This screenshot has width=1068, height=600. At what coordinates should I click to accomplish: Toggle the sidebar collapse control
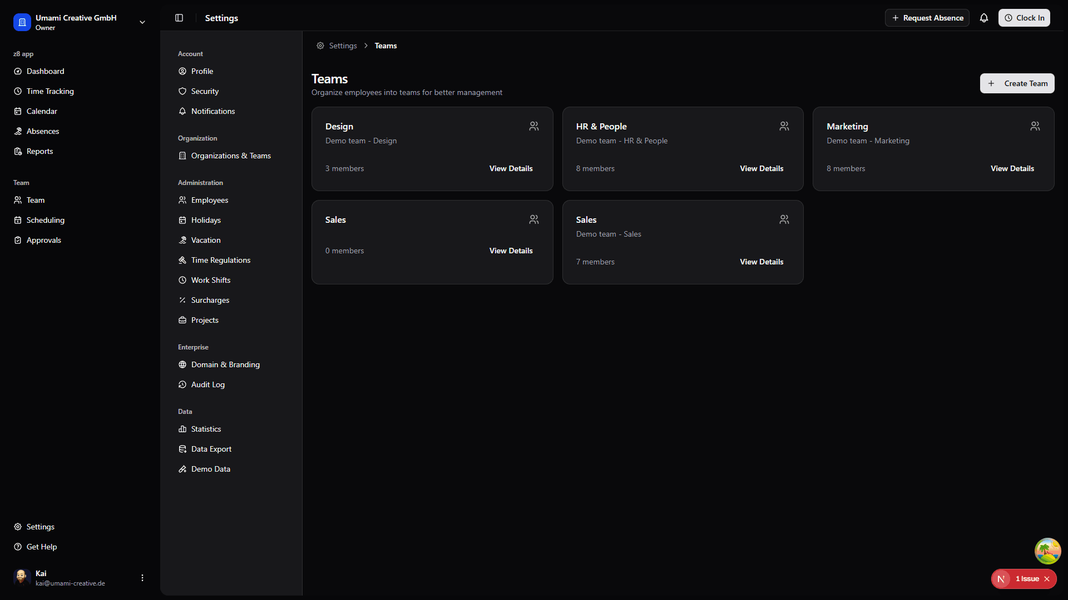tap(179, 18)
